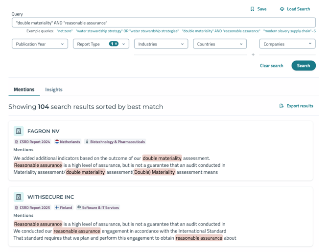Click the Export results file icon

[x=281, y=106]
